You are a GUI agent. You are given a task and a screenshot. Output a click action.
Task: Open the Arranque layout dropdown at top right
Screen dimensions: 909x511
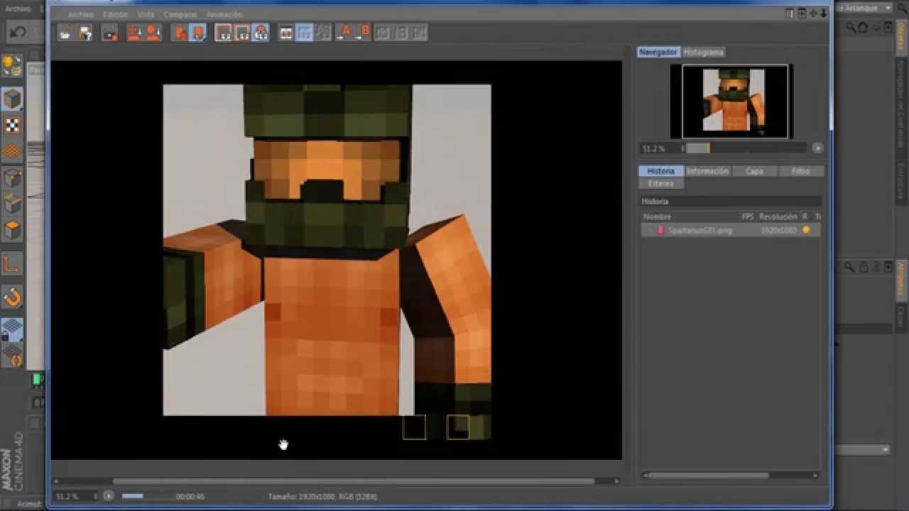click(865, 8)
